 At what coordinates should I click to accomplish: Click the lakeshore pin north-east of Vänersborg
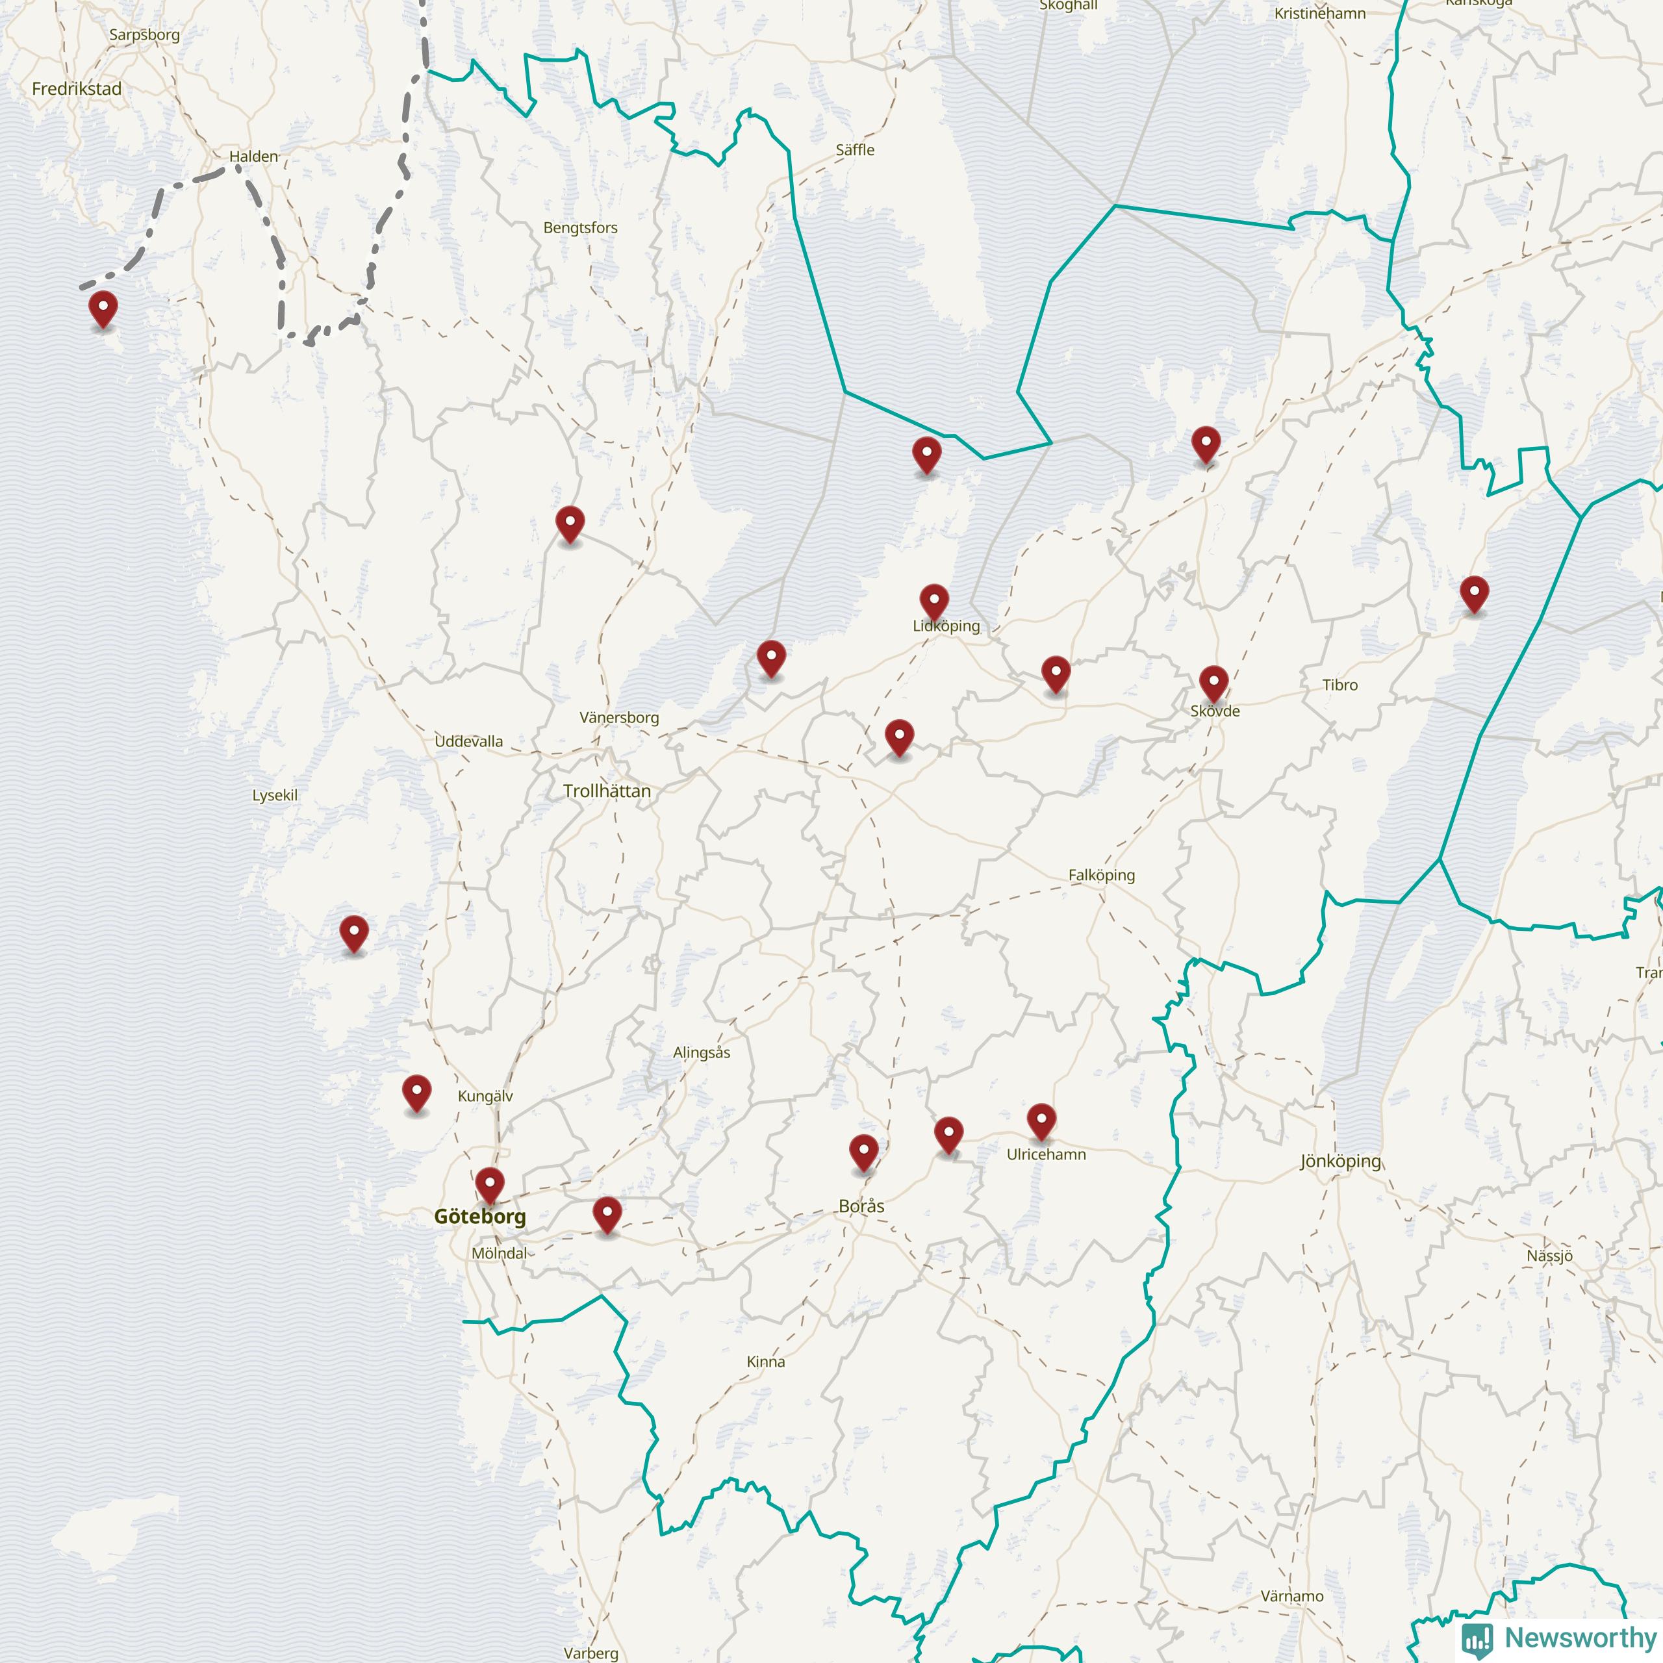click(x=771, y=659)
